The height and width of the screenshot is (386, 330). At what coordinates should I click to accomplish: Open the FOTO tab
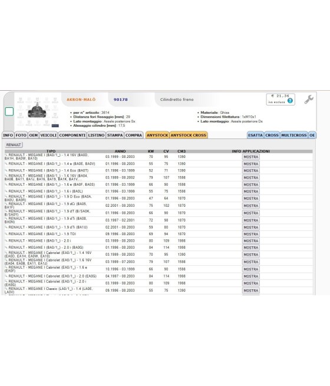[21, 135]
